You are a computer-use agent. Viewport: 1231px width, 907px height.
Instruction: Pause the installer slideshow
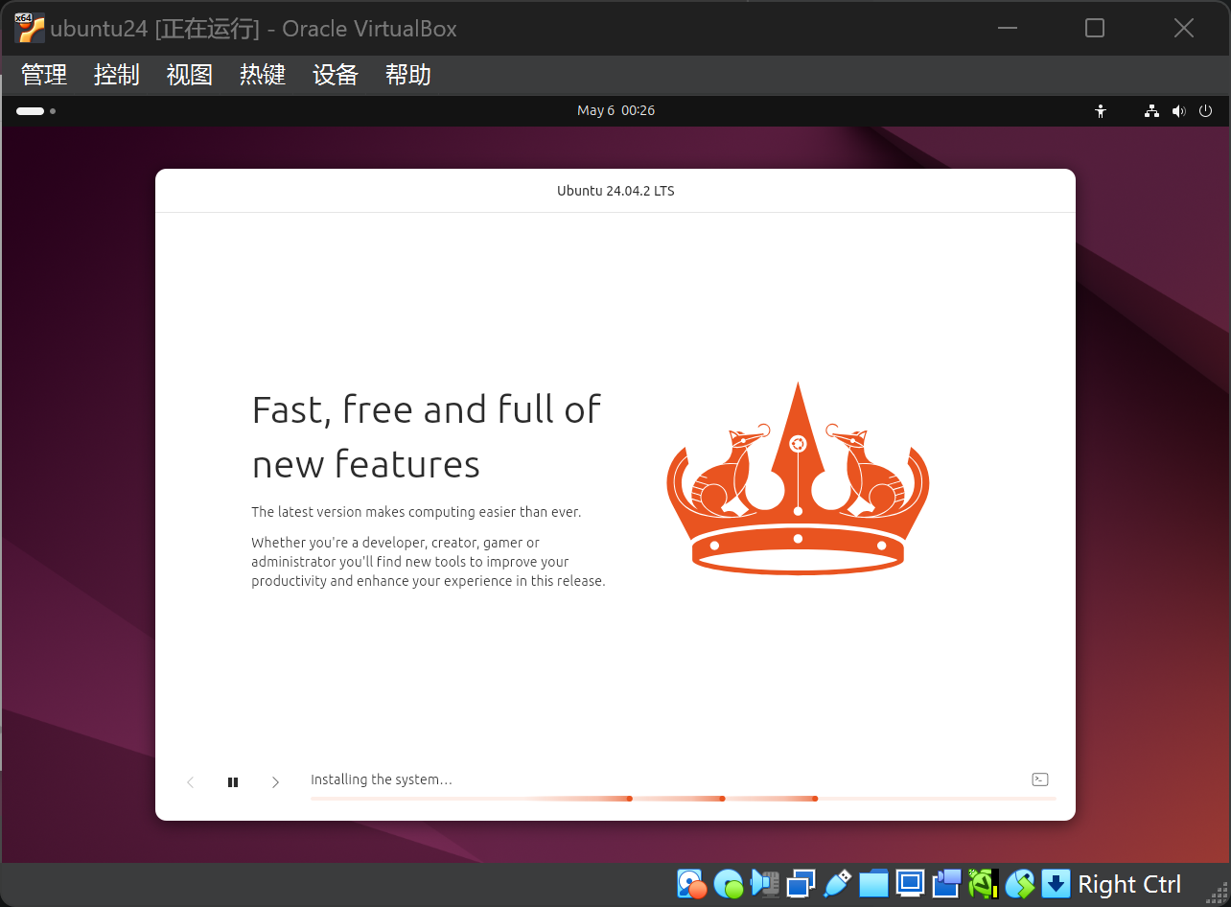pos(233,782)
